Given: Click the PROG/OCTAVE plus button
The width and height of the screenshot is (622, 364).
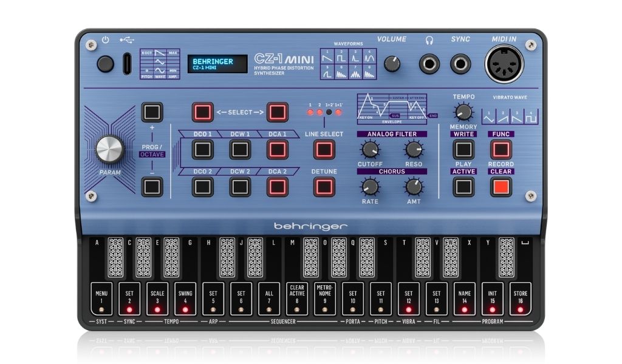Looking at the screenshot, I should click(x=152, y=112).
